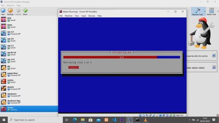Screen dimensions: 219x123
Task: Open the notification center icon
Action: pos(214,120)
